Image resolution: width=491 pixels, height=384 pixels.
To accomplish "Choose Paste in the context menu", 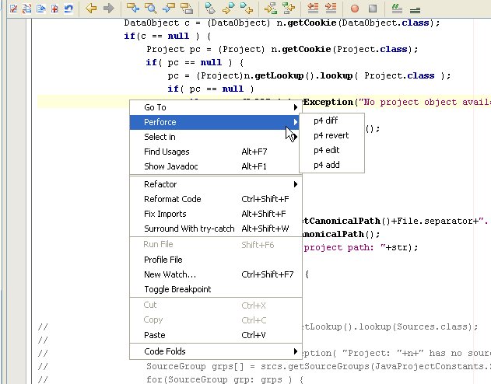I will (216, 335).
